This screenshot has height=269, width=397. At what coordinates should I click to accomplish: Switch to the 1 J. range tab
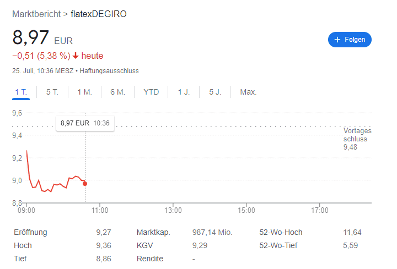[x=184, y=92]
